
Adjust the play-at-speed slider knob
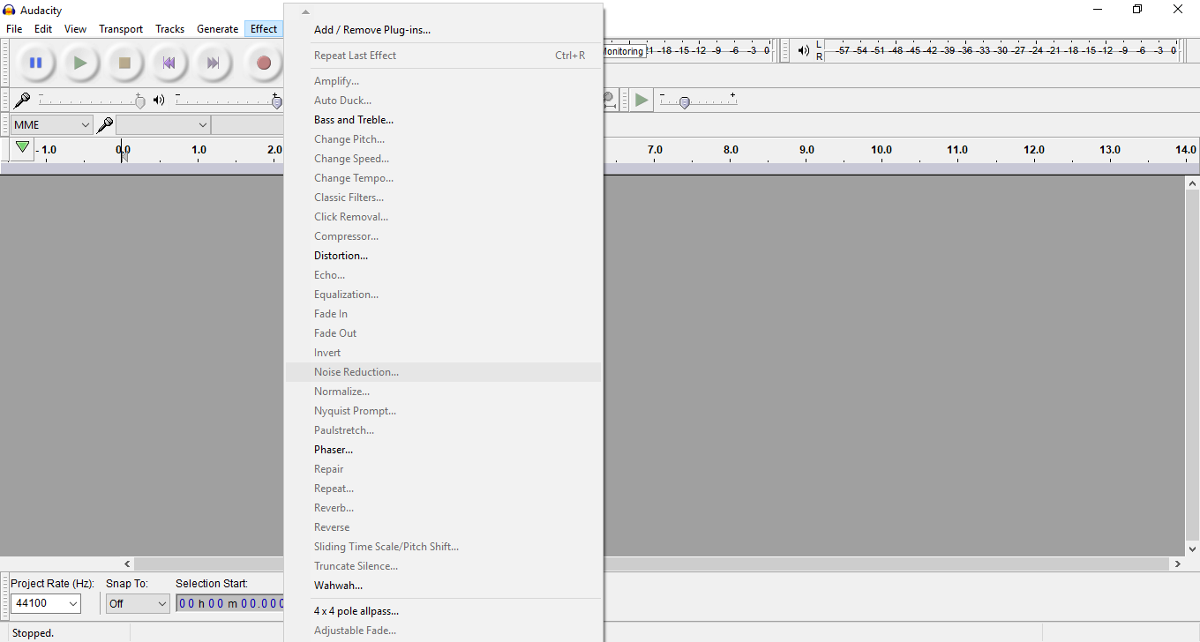[685, 102]
